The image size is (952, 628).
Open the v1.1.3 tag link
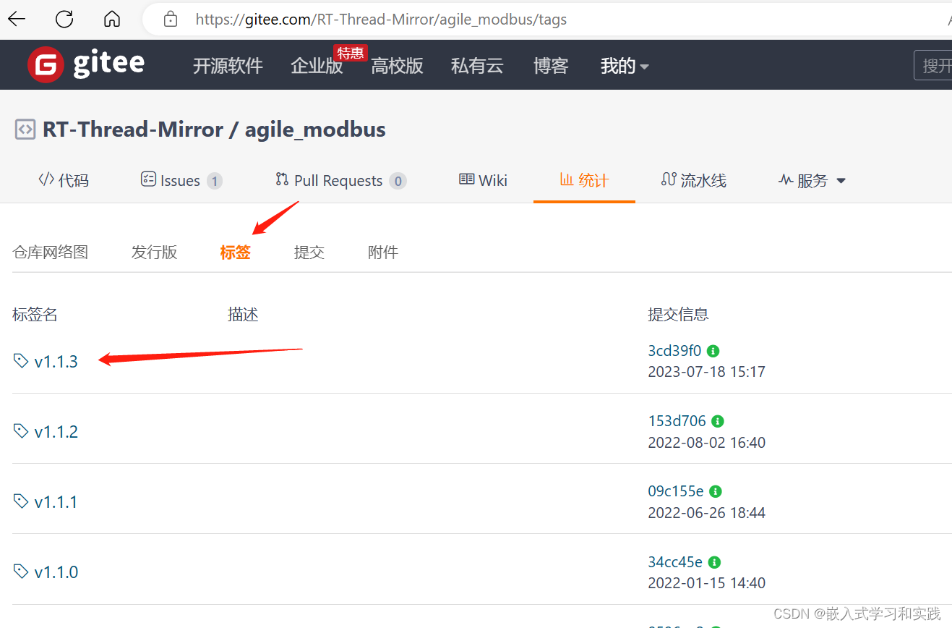point(56,361)
